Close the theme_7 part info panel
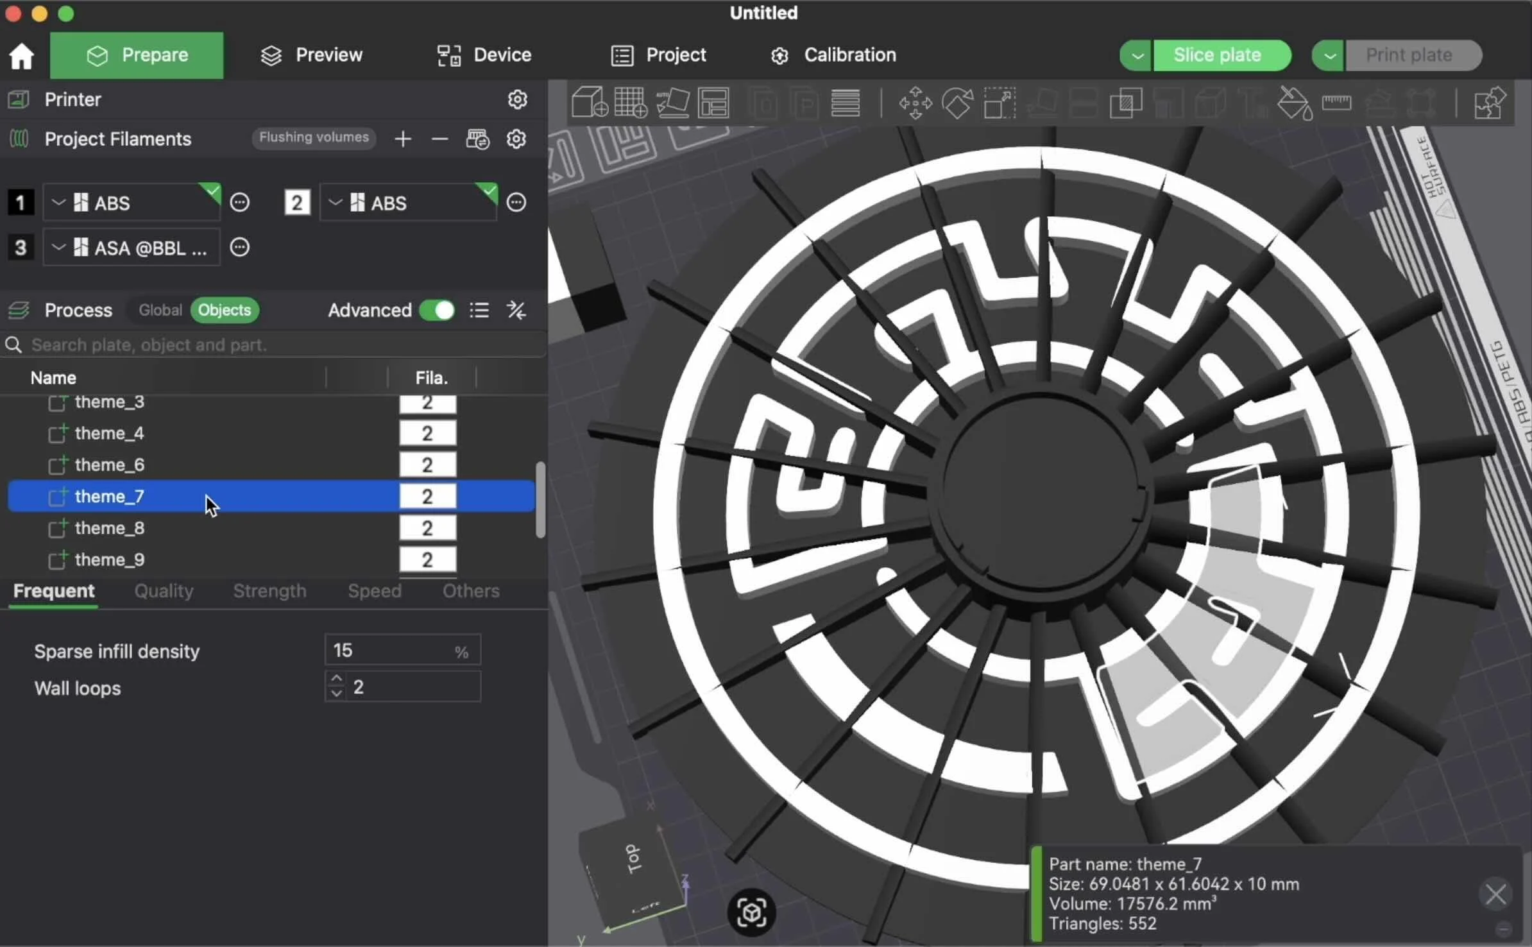 click(x=1495, y=894)
